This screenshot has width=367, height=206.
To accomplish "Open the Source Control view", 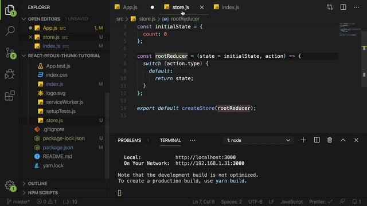I will point(10,53).
